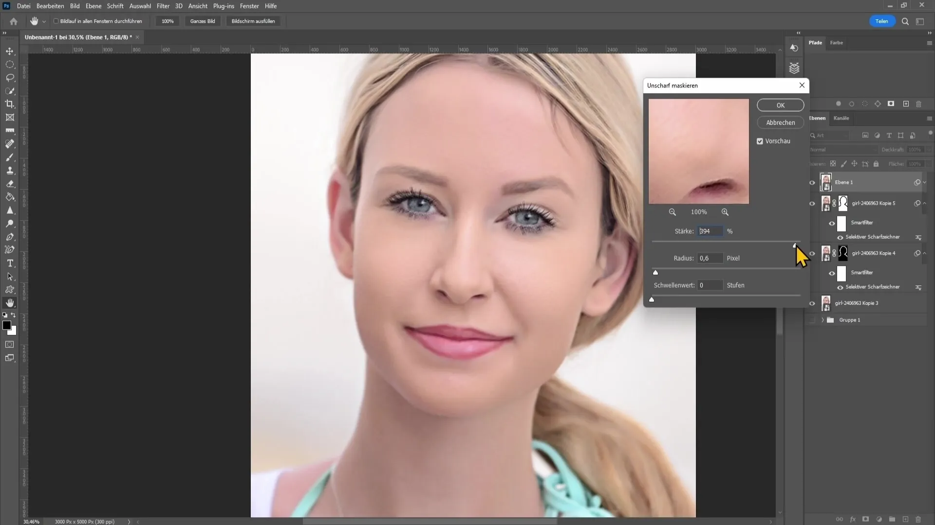Collapse smart filters of Kopie 5 layer
This screenshot has height=525, width=935.
[925, 204]
